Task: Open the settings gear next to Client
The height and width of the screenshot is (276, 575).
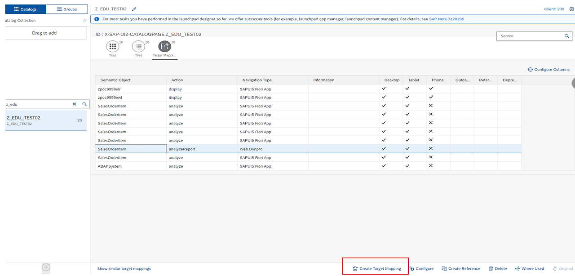Action: (571, 9)
